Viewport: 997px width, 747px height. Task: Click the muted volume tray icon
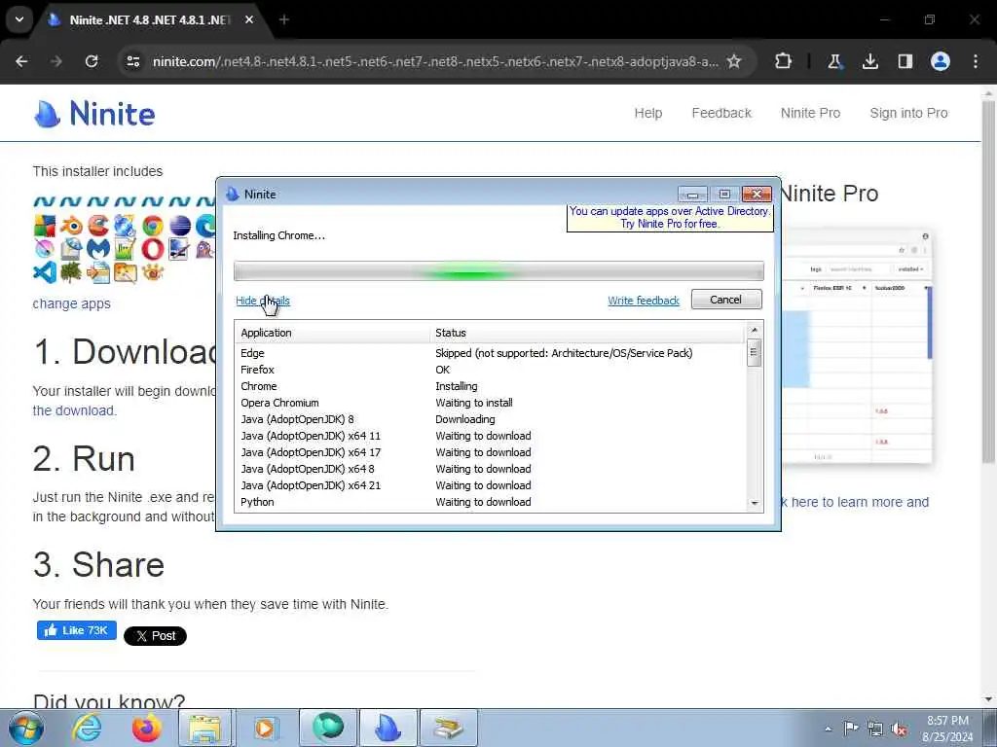pyautogui.click(x=899, y=729)
